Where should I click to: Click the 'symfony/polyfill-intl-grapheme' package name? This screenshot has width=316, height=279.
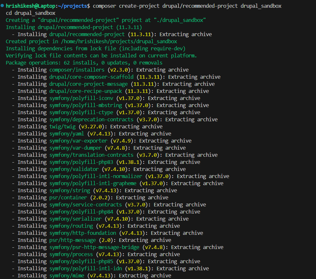click(x=93, y=184)
